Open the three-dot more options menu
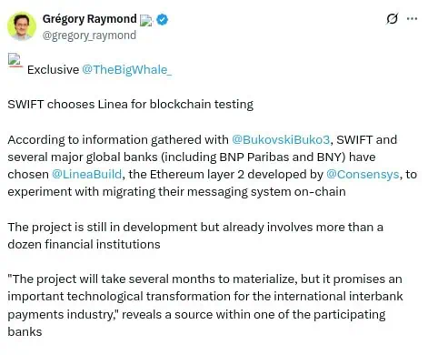Viewport: 428px width, 355px height. point(413,19)
